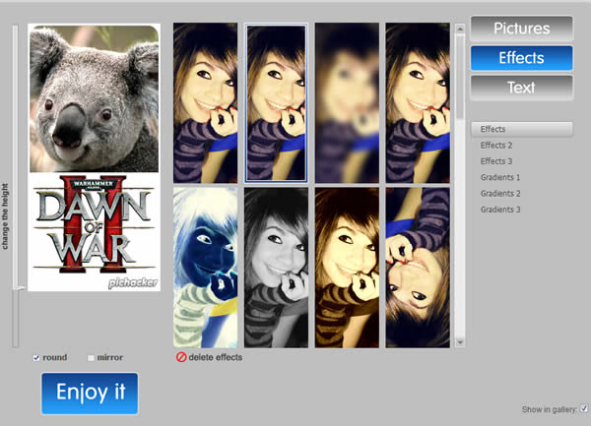Open Gradients 3 list

pos(500,210)
